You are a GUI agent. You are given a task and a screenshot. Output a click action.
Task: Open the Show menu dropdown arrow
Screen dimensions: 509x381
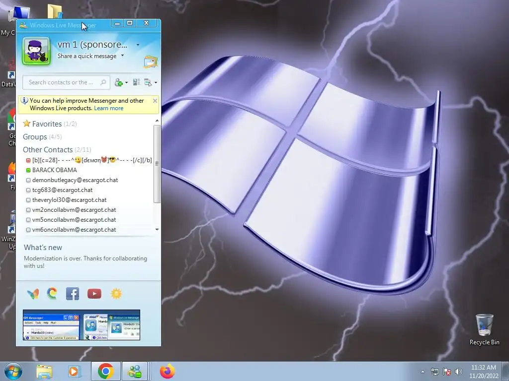click(x=156, y=83)
